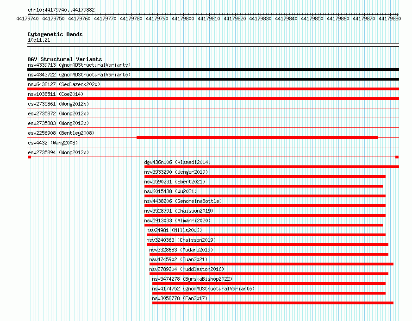Click ruler position 44179800
Viewport: 412px width, 321px height.
[183, 19]
